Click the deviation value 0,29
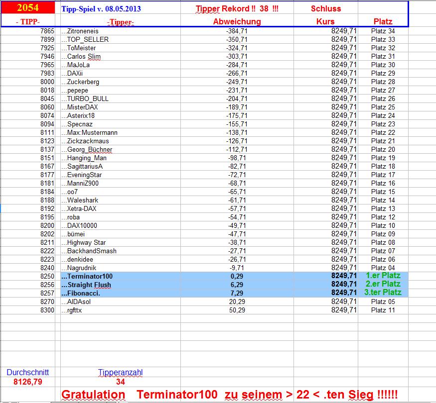The image size is (436, 403). (237, 277)
